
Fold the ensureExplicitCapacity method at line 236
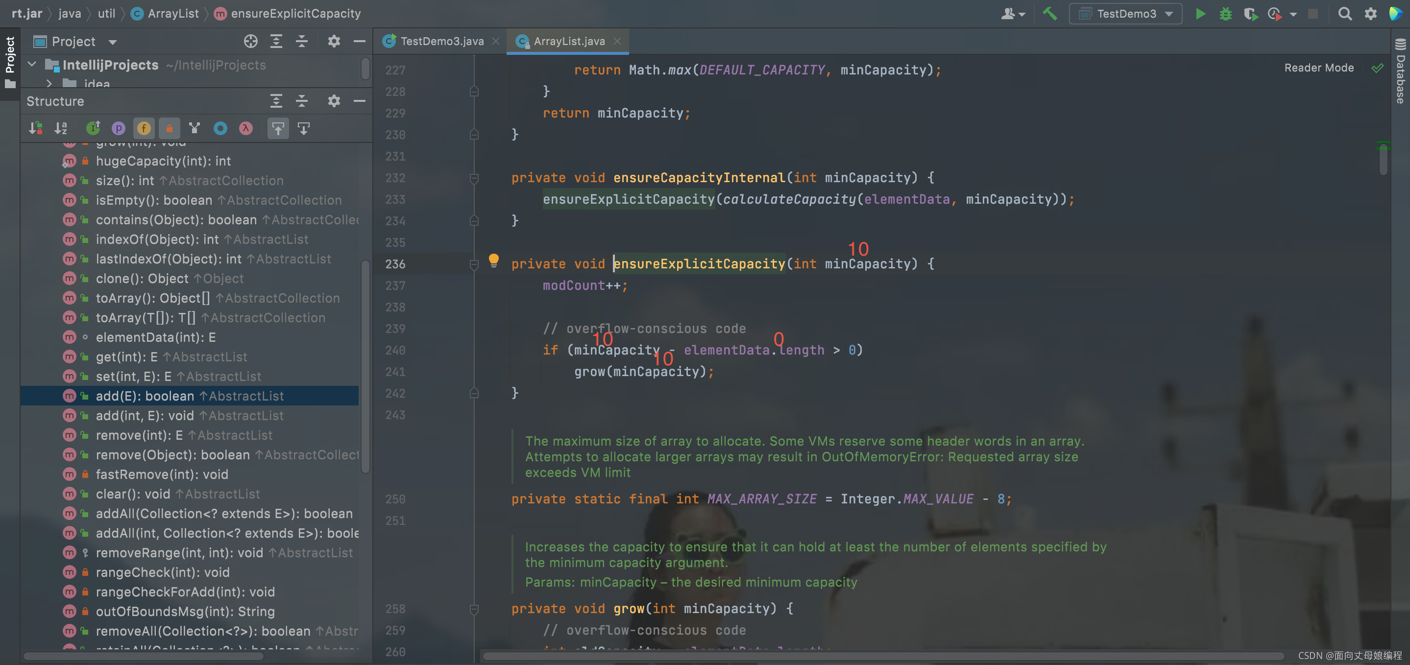point(474,264)
